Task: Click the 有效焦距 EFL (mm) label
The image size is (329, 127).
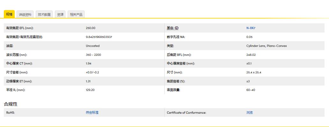Action: (20, 28)
